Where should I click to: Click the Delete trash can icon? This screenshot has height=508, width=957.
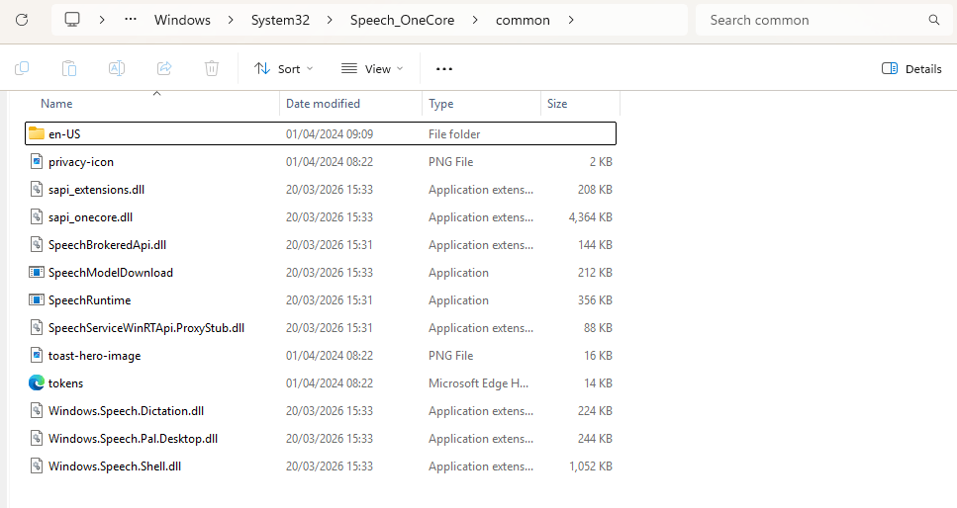[212, 68]
